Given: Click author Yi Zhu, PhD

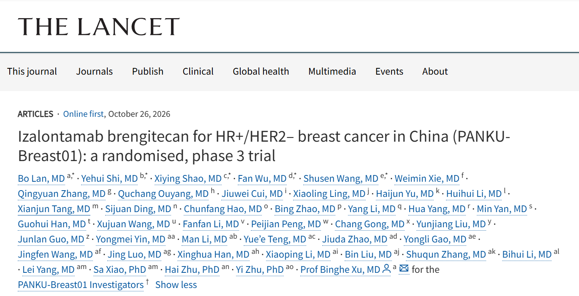Looking at the screenshot, I should (x=260, y=269).
